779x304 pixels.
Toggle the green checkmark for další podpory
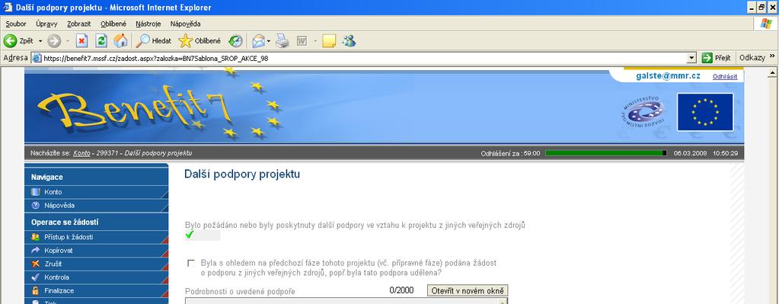190,235
